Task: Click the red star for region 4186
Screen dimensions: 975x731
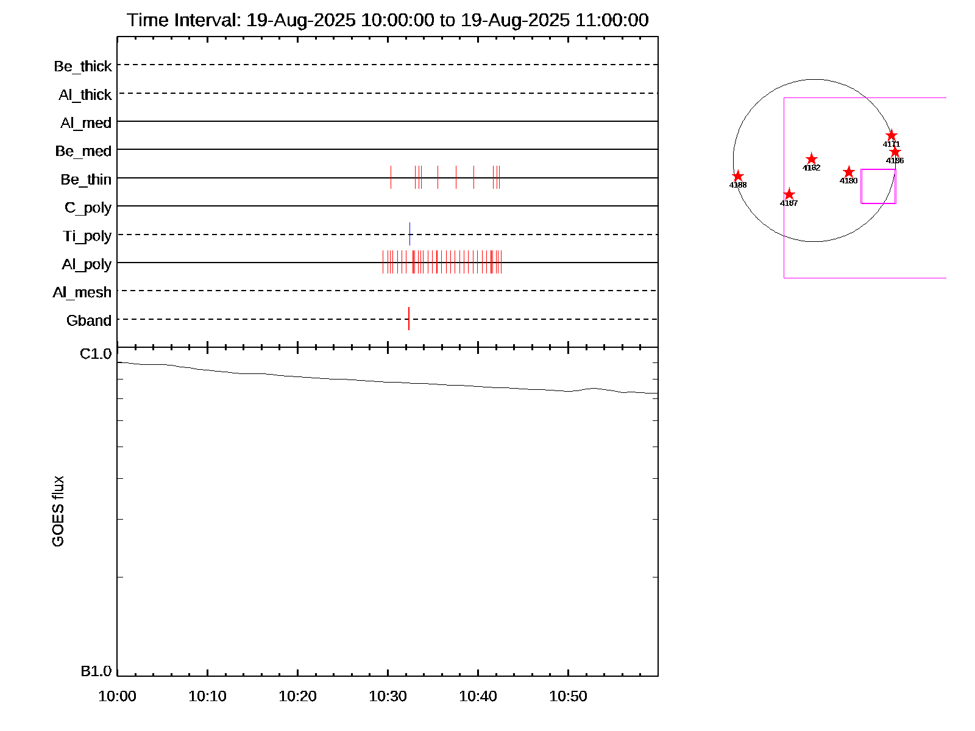Action: coord(895,152)
